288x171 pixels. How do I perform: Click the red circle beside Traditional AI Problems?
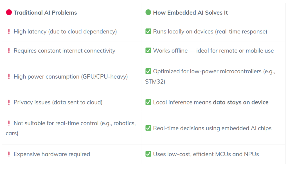(x=9, y=12)
